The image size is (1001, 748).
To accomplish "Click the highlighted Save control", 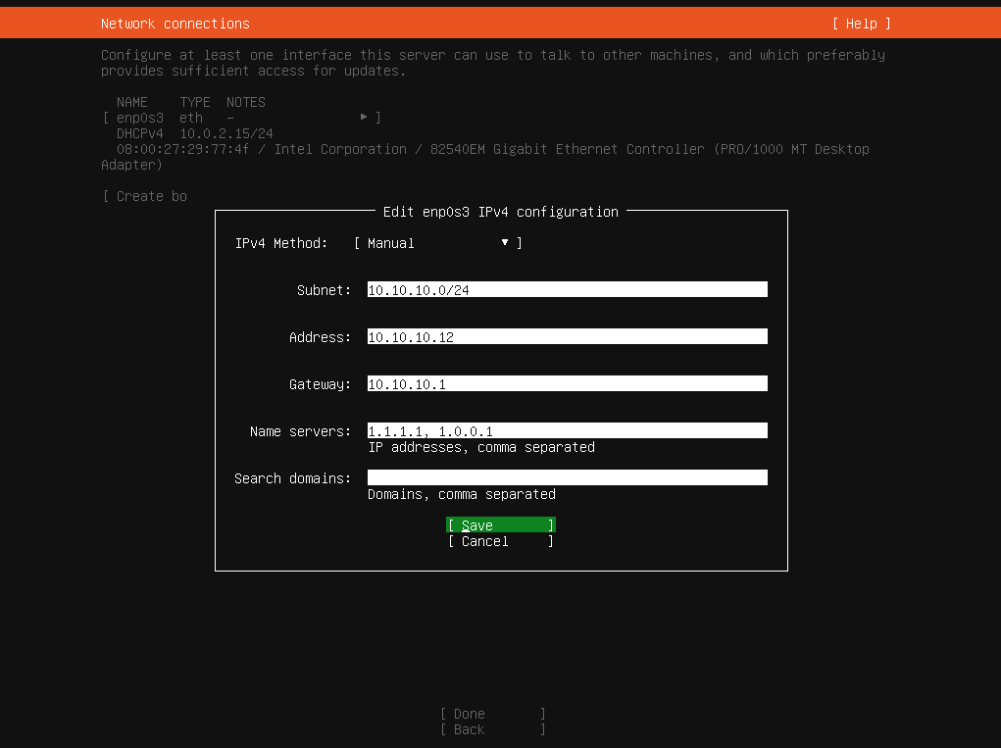I will (500, 524).
